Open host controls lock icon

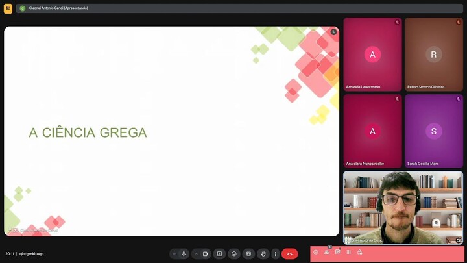pyautogui.click(x=359, y=252)
